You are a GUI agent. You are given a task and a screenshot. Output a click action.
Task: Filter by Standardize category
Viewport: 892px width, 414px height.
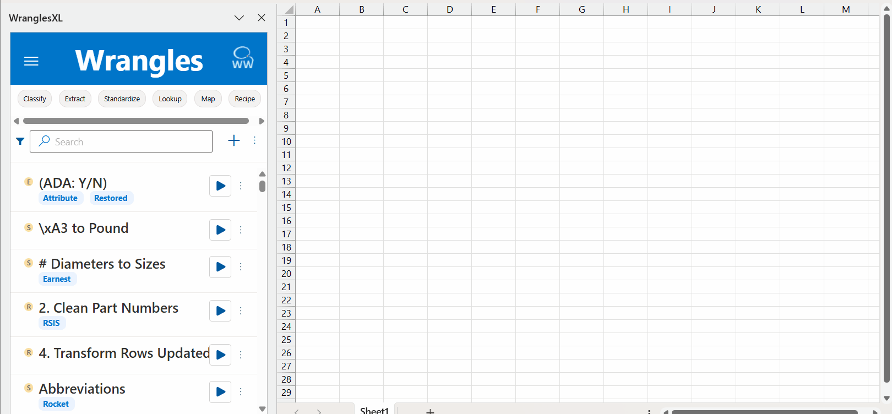(x=122, y=99)
